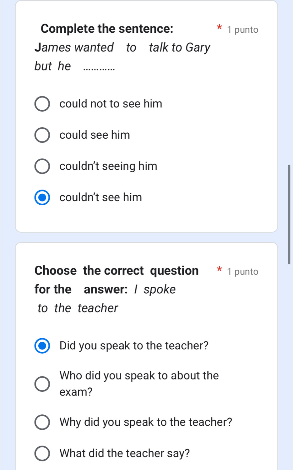Viewport: 293px width, 470px height.
Task: Click the selected "Did you speak to the teacher?" radio
Action: [x=42, y=346]
